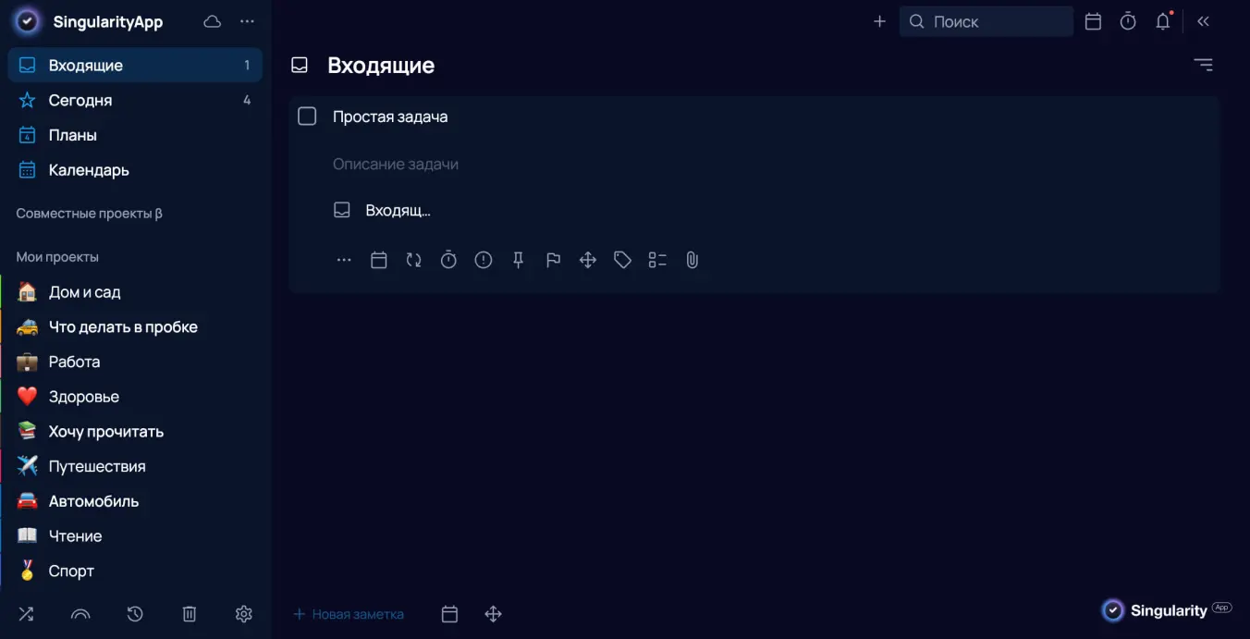The image size is (1250, 639).
Task: Open the pomodoro timer icon in the task editor
Action: click(448, 260)
